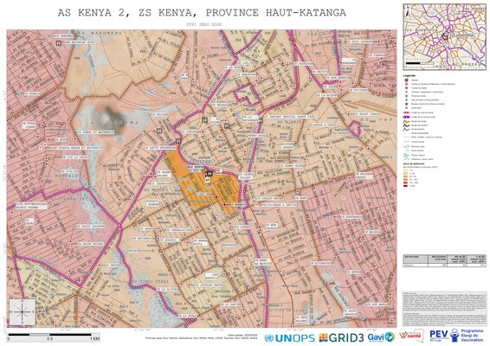Click the third orange legend color swatch

click(406, 176)
